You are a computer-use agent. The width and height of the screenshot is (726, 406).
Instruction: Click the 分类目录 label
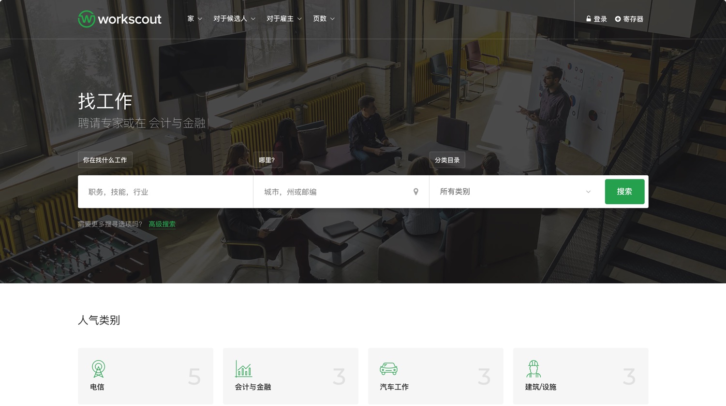[x=447, y=160]
